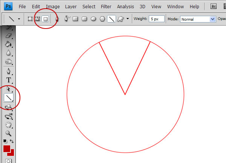
Task: Click the Weight input field
Action: click(x=157, y=19)
